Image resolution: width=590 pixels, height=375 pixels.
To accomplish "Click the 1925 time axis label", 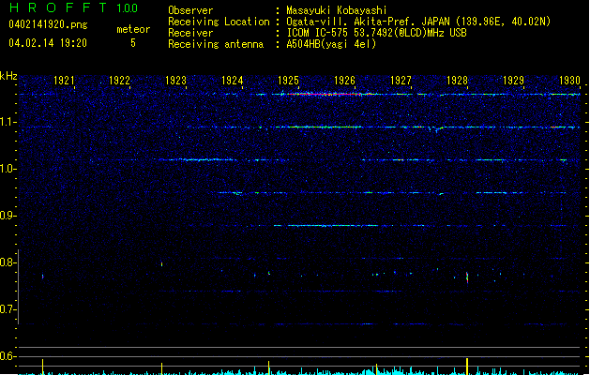I will [288, 81].
